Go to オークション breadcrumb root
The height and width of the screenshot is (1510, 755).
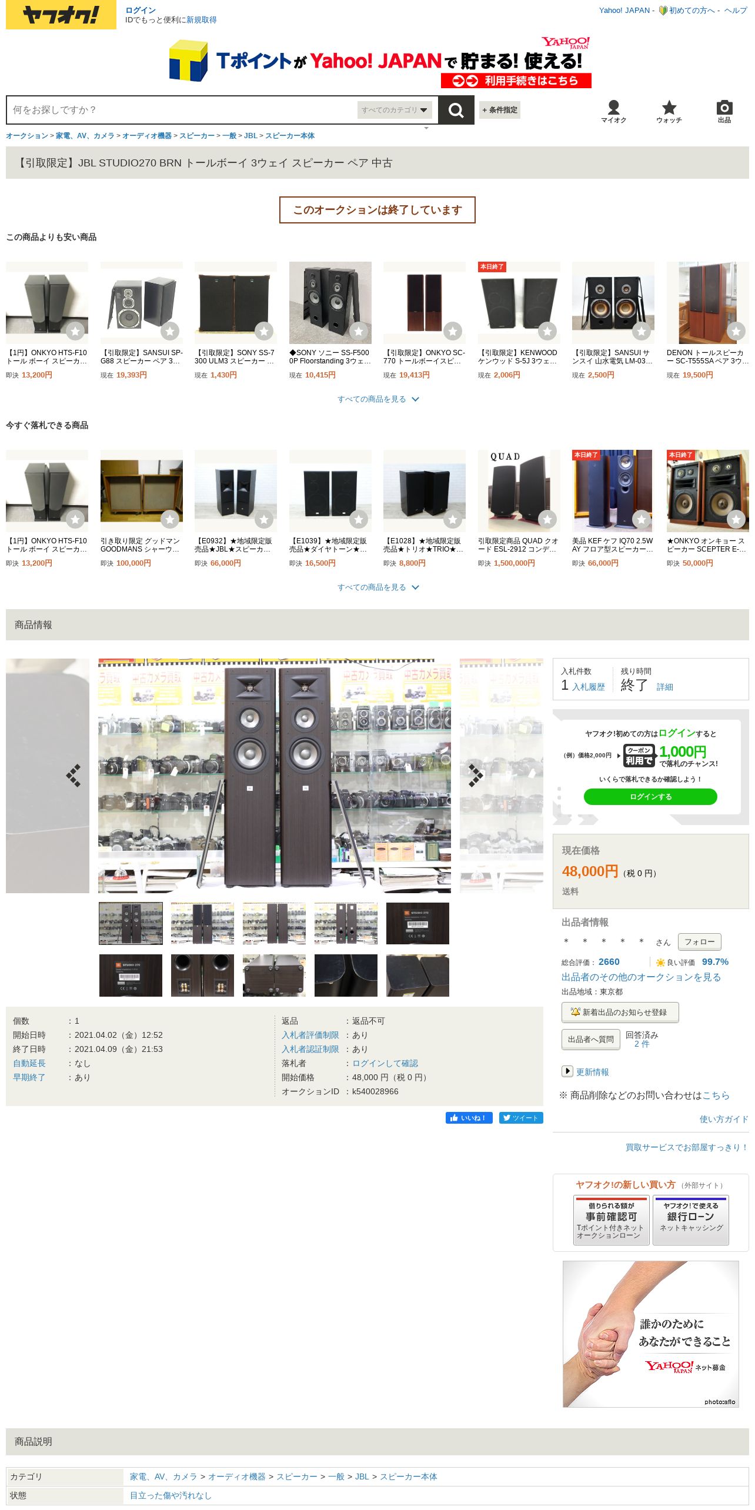click(27, 136)
